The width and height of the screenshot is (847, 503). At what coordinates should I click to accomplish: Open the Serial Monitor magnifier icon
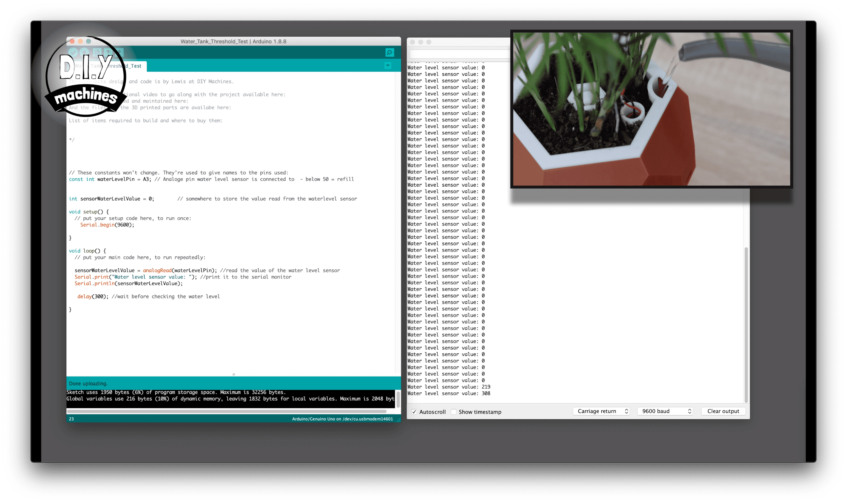(x=390, y=52)
